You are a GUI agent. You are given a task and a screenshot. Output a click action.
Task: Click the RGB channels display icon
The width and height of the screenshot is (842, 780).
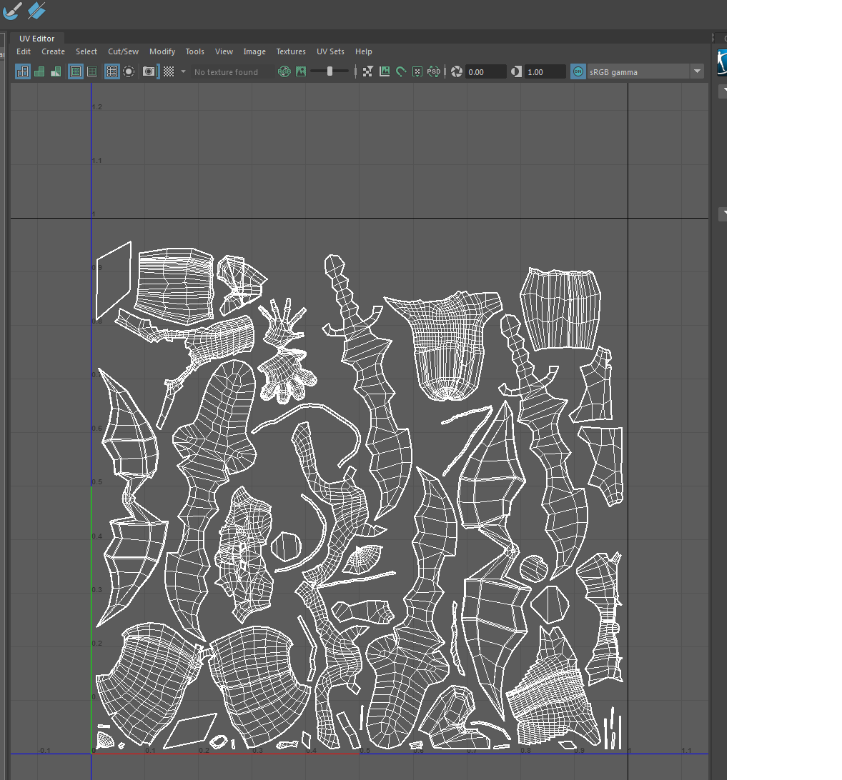[x=284, y=71]
